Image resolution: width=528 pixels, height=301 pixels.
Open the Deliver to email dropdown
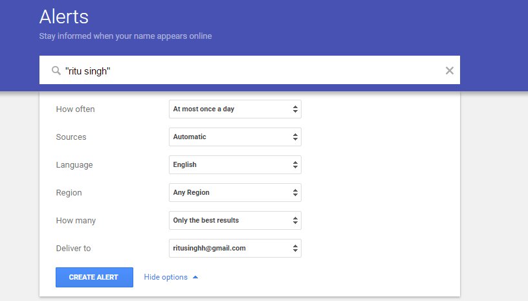coord(235,248)
